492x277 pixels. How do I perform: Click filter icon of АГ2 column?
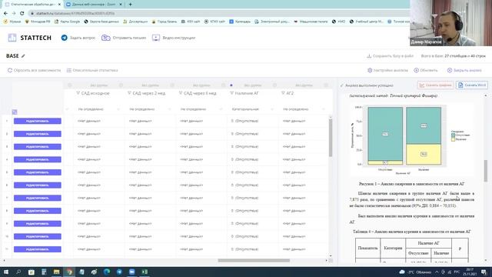283,93
